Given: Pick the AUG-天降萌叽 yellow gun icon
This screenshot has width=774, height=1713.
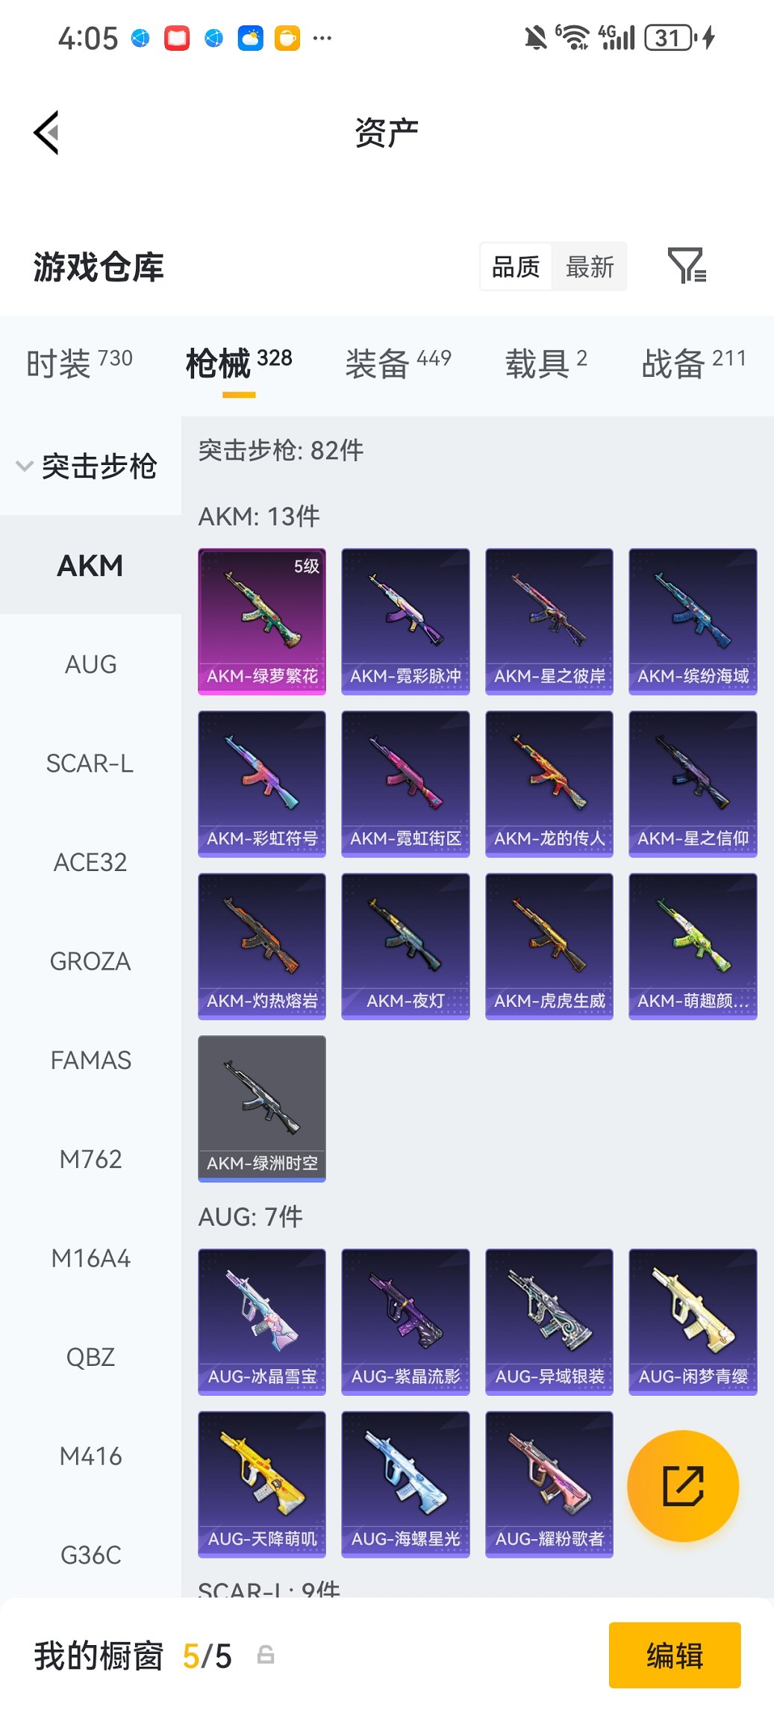Looking at the screenshot, I should [x=262, y=1484].
